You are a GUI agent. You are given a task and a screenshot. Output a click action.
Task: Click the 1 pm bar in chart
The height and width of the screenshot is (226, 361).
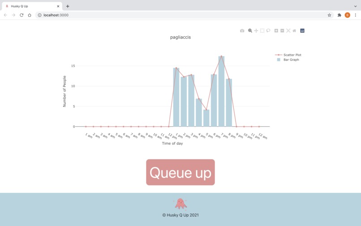(x=176, y=97)
